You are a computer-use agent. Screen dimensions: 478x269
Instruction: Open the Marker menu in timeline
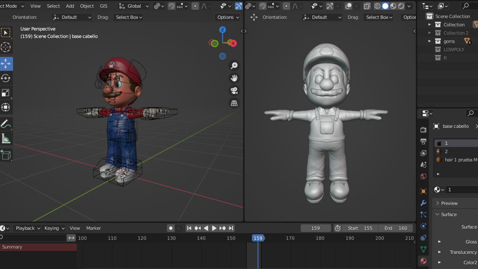tap(93, 228)
